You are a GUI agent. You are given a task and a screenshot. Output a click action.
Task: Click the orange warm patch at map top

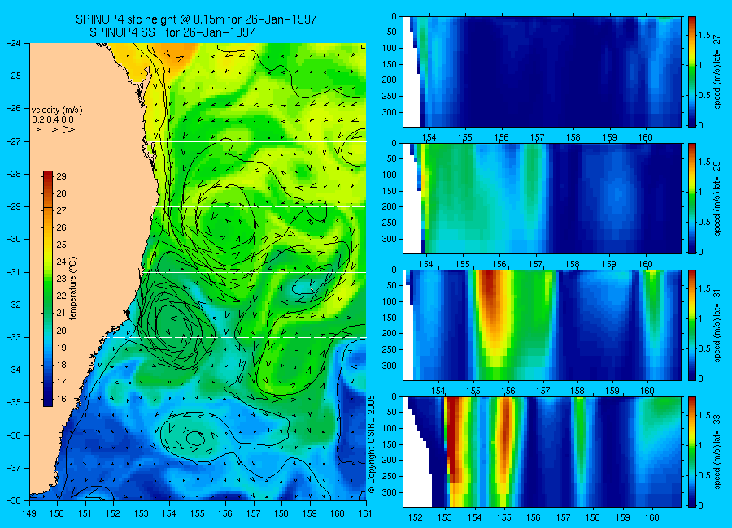coord(176,50)
